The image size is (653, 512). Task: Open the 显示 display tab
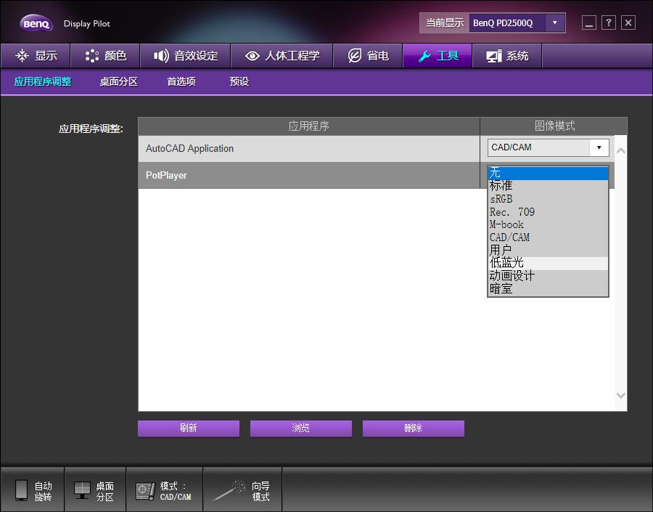pos(36,55)
